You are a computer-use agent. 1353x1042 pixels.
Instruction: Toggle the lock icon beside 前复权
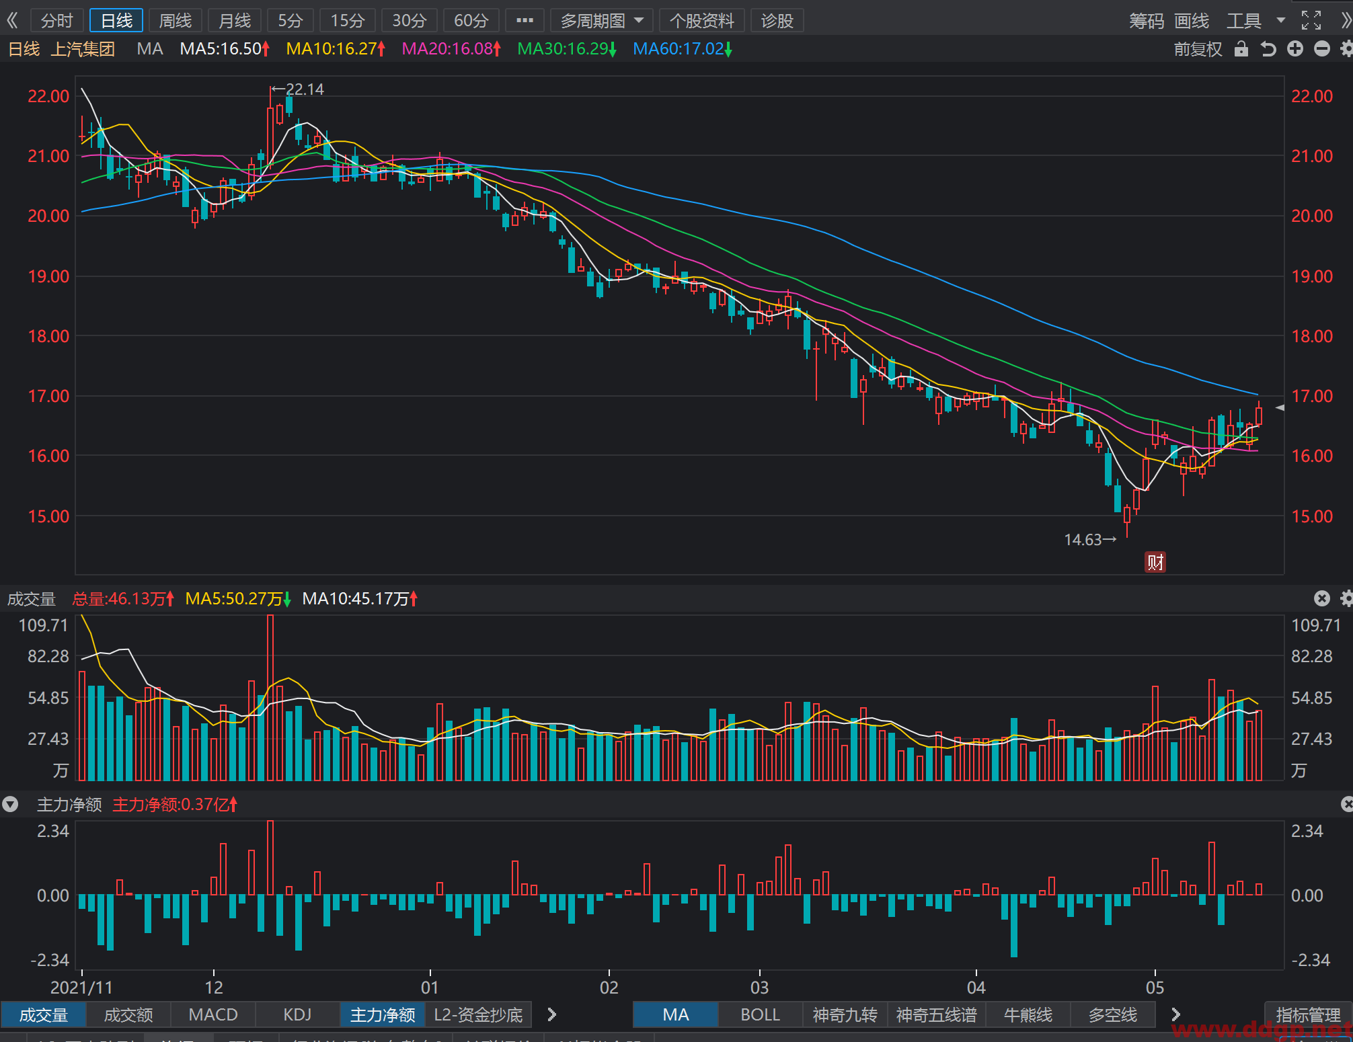click(x=1241, y=48)
